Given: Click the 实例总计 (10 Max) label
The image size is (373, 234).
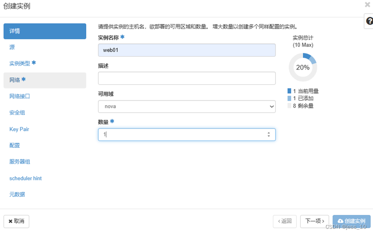Looking at the screenshot, I should [x=303, y=41].
